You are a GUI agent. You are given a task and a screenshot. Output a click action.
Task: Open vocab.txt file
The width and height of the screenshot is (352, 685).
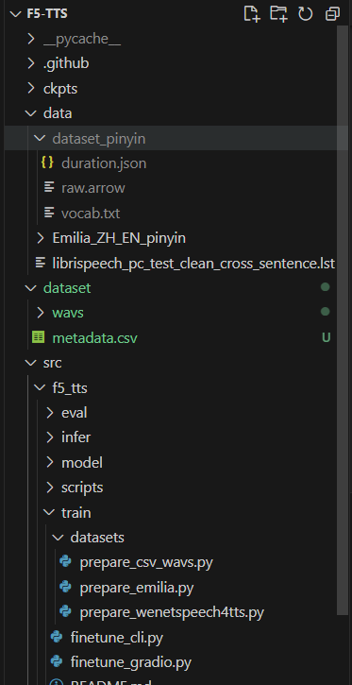91,214
